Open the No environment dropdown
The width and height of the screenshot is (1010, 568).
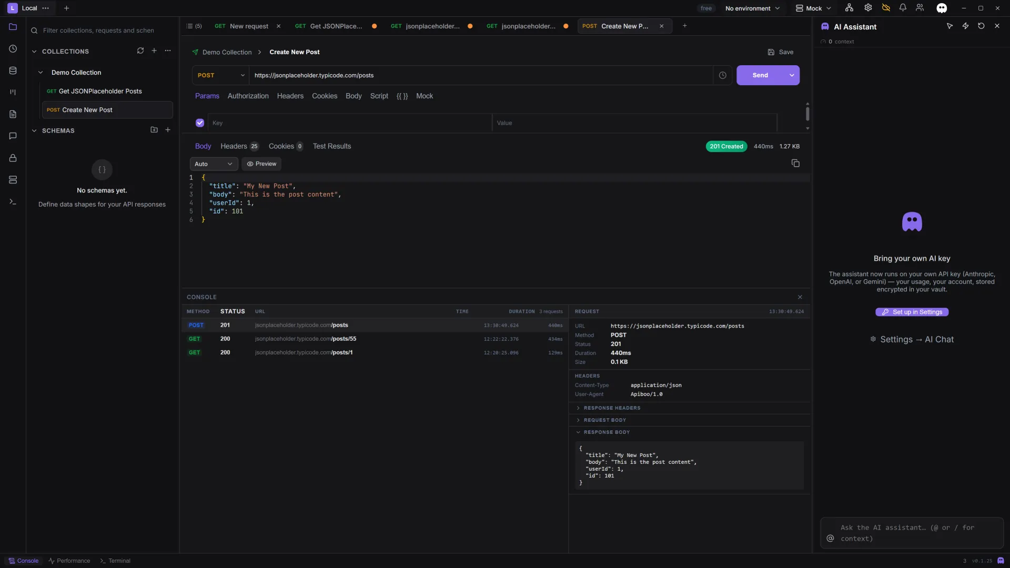coord(752,8)
